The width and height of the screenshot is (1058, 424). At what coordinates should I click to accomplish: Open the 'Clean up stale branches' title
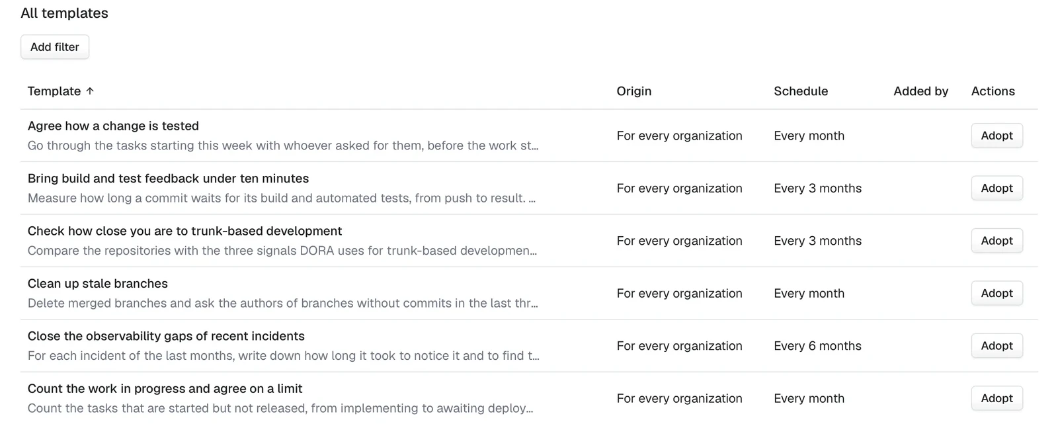[x=98, y=284]
